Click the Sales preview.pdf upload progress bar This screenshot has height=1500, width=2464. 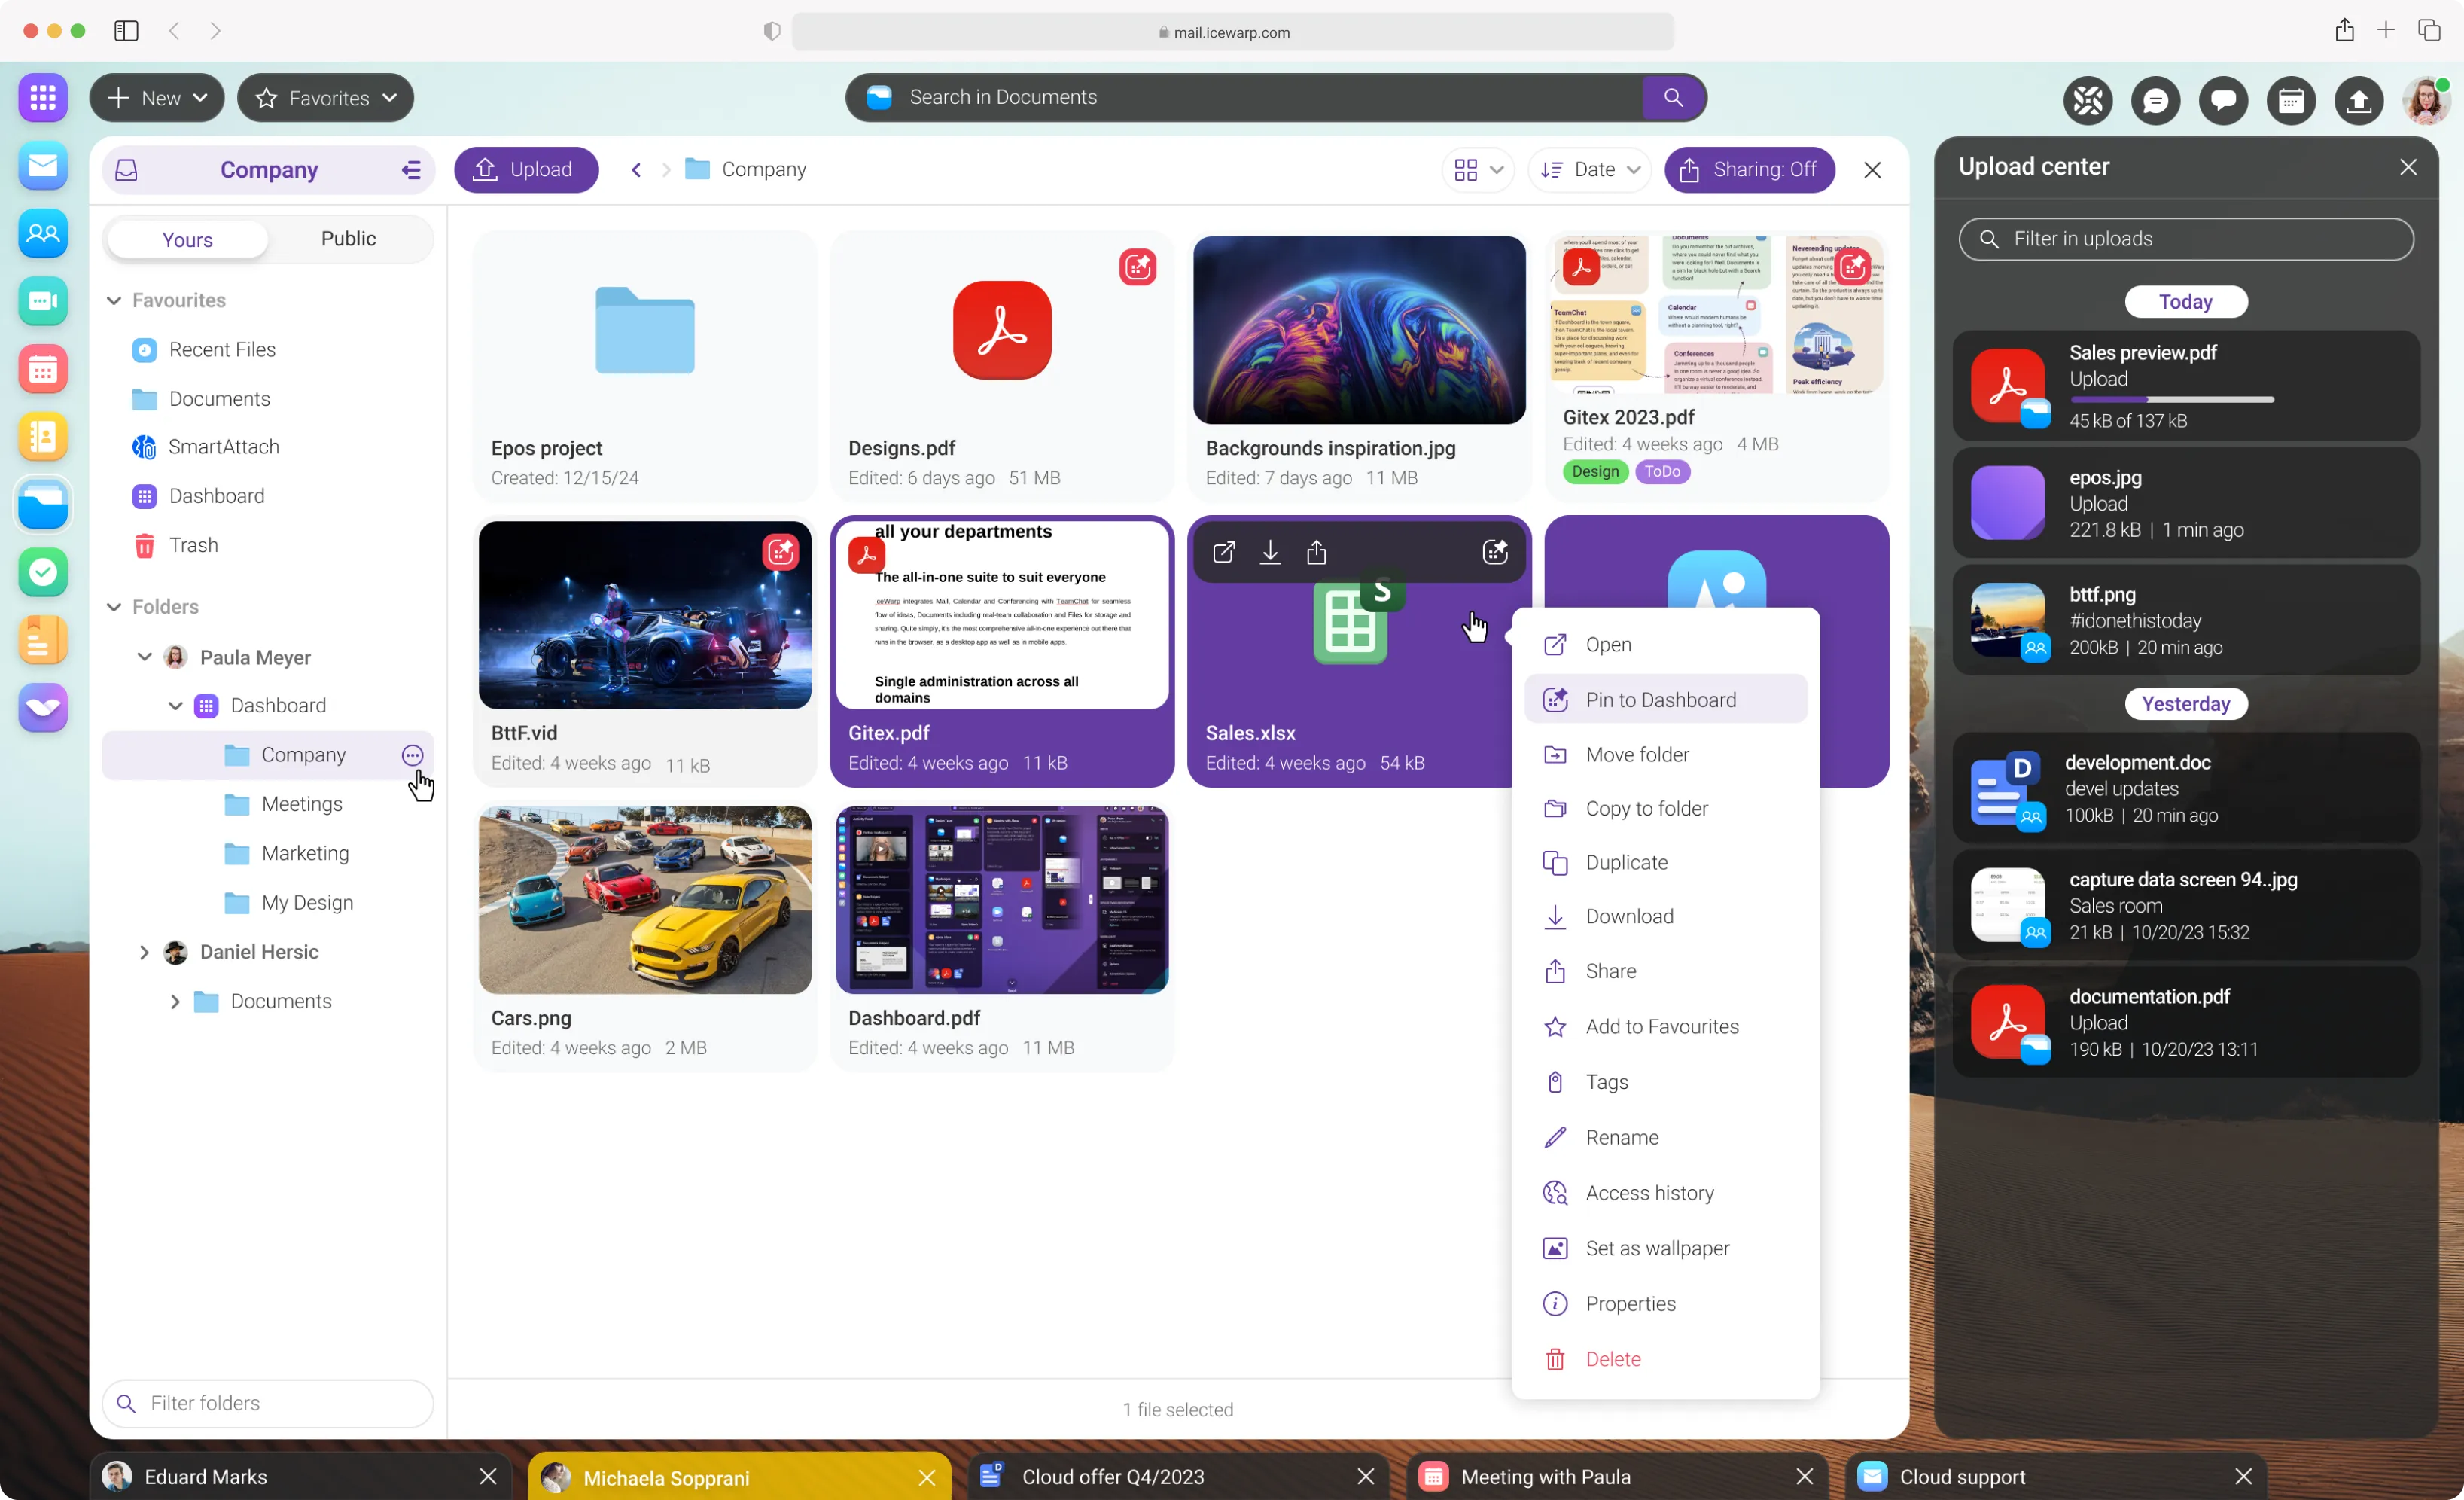(2171, 400)
